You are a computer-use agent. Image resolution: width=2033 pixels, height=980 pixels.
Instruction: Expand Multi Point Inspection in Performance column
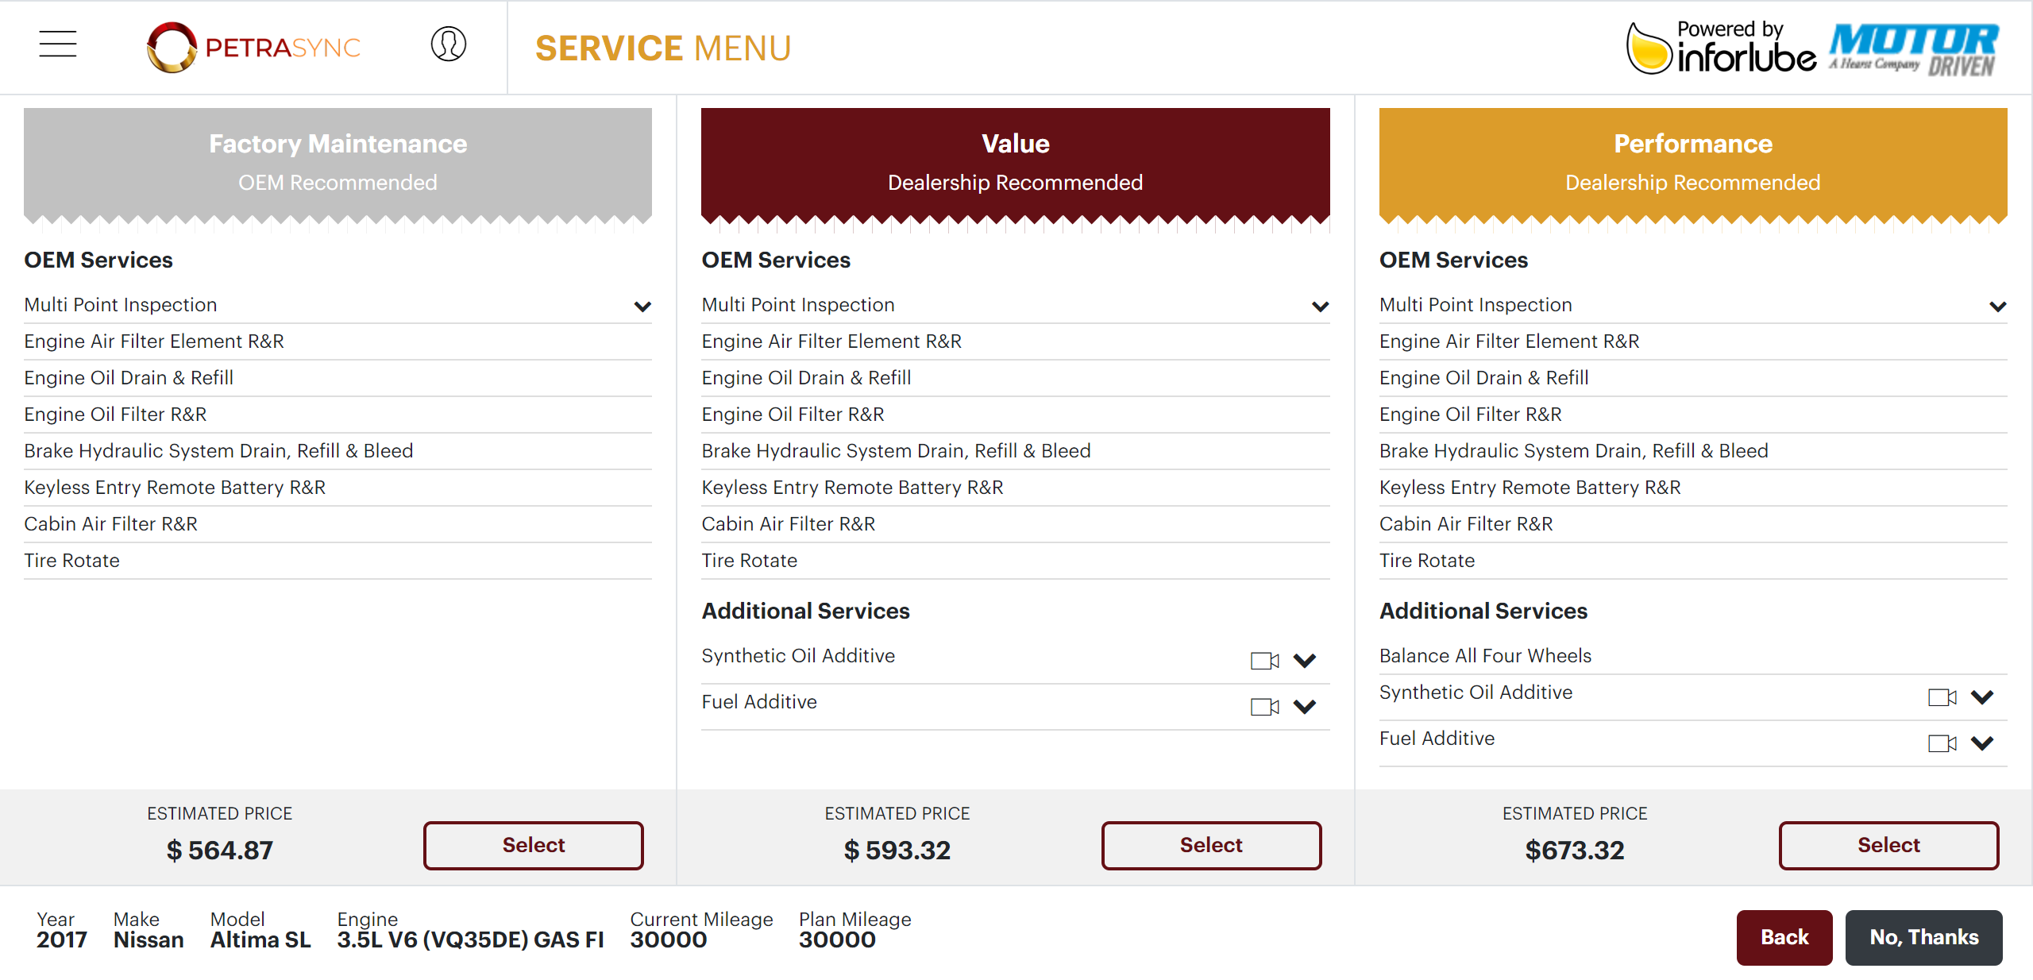pos(1997,307)
